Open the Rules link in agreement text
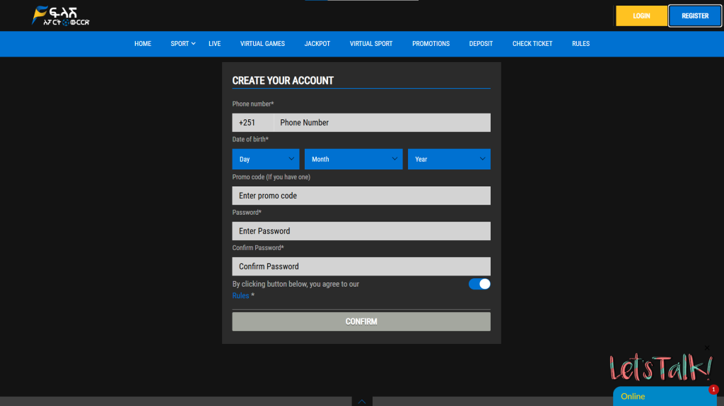Viewport: 724px width, 406px height. (x=240, y=296)
